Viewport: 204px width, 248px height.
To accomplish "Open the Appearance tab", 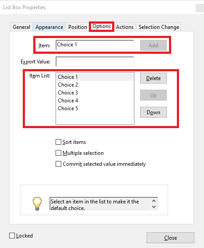I will coord(49,27).
